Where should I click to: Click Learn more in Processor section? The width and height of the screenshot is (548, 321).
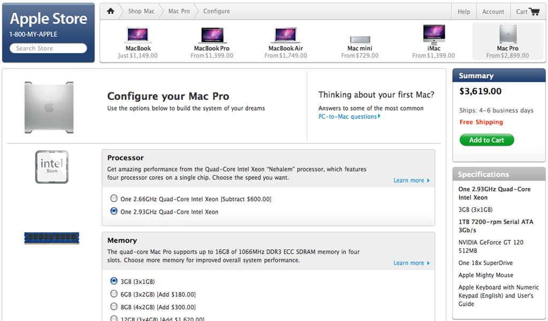click(412, 181)
